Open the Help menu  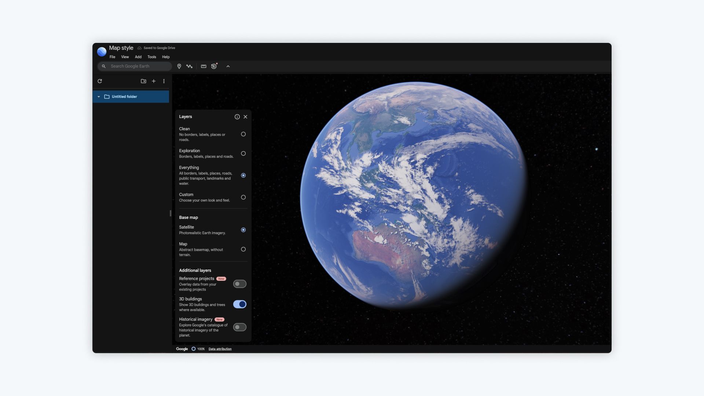click(166, 57)
